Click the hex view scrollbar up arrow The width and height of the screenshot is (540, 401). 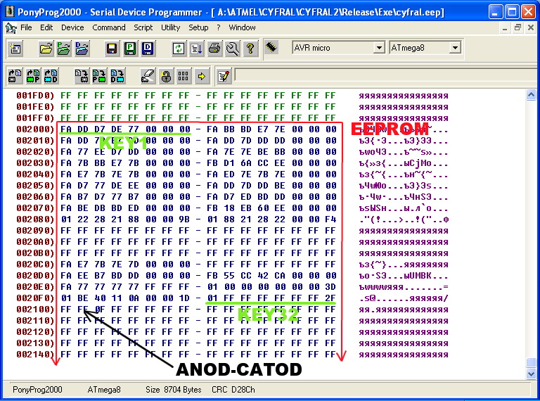point(531,94)
